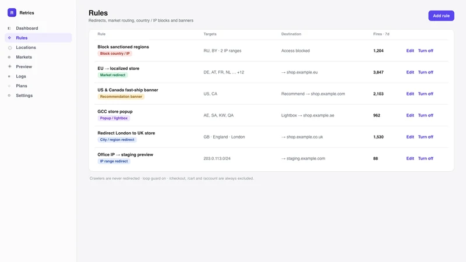This screenshot has width=466, height=262.
Task: Click the 3,847 fires count
Action: click(378, 72)
